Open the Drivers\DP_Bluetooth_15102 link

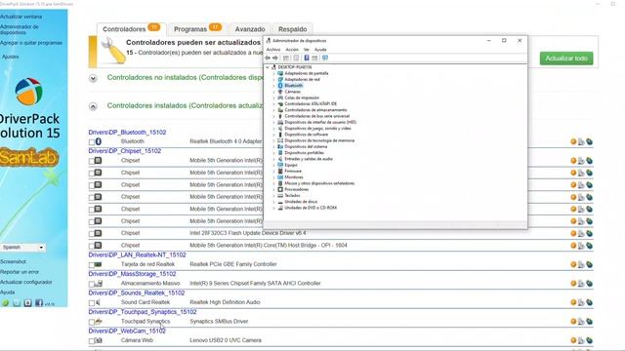pyautogui.click(x=127, y=133)
